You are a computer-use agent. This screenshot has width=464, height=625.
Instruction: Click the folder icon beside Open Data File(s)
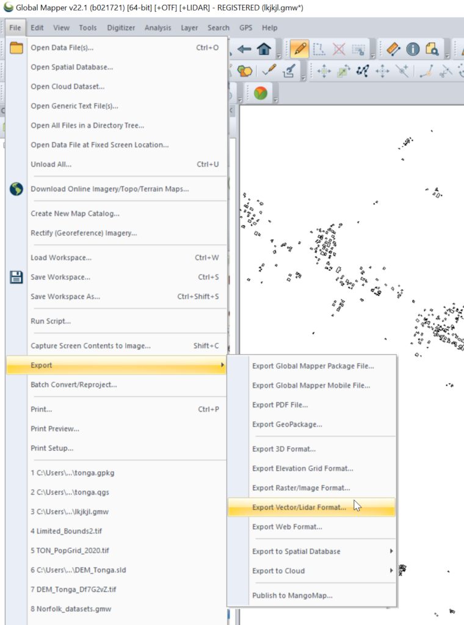pyautogui.click(x=16, y=48)
